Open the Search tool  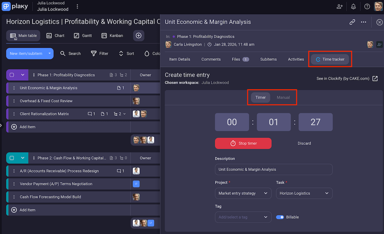pos(70,53)
